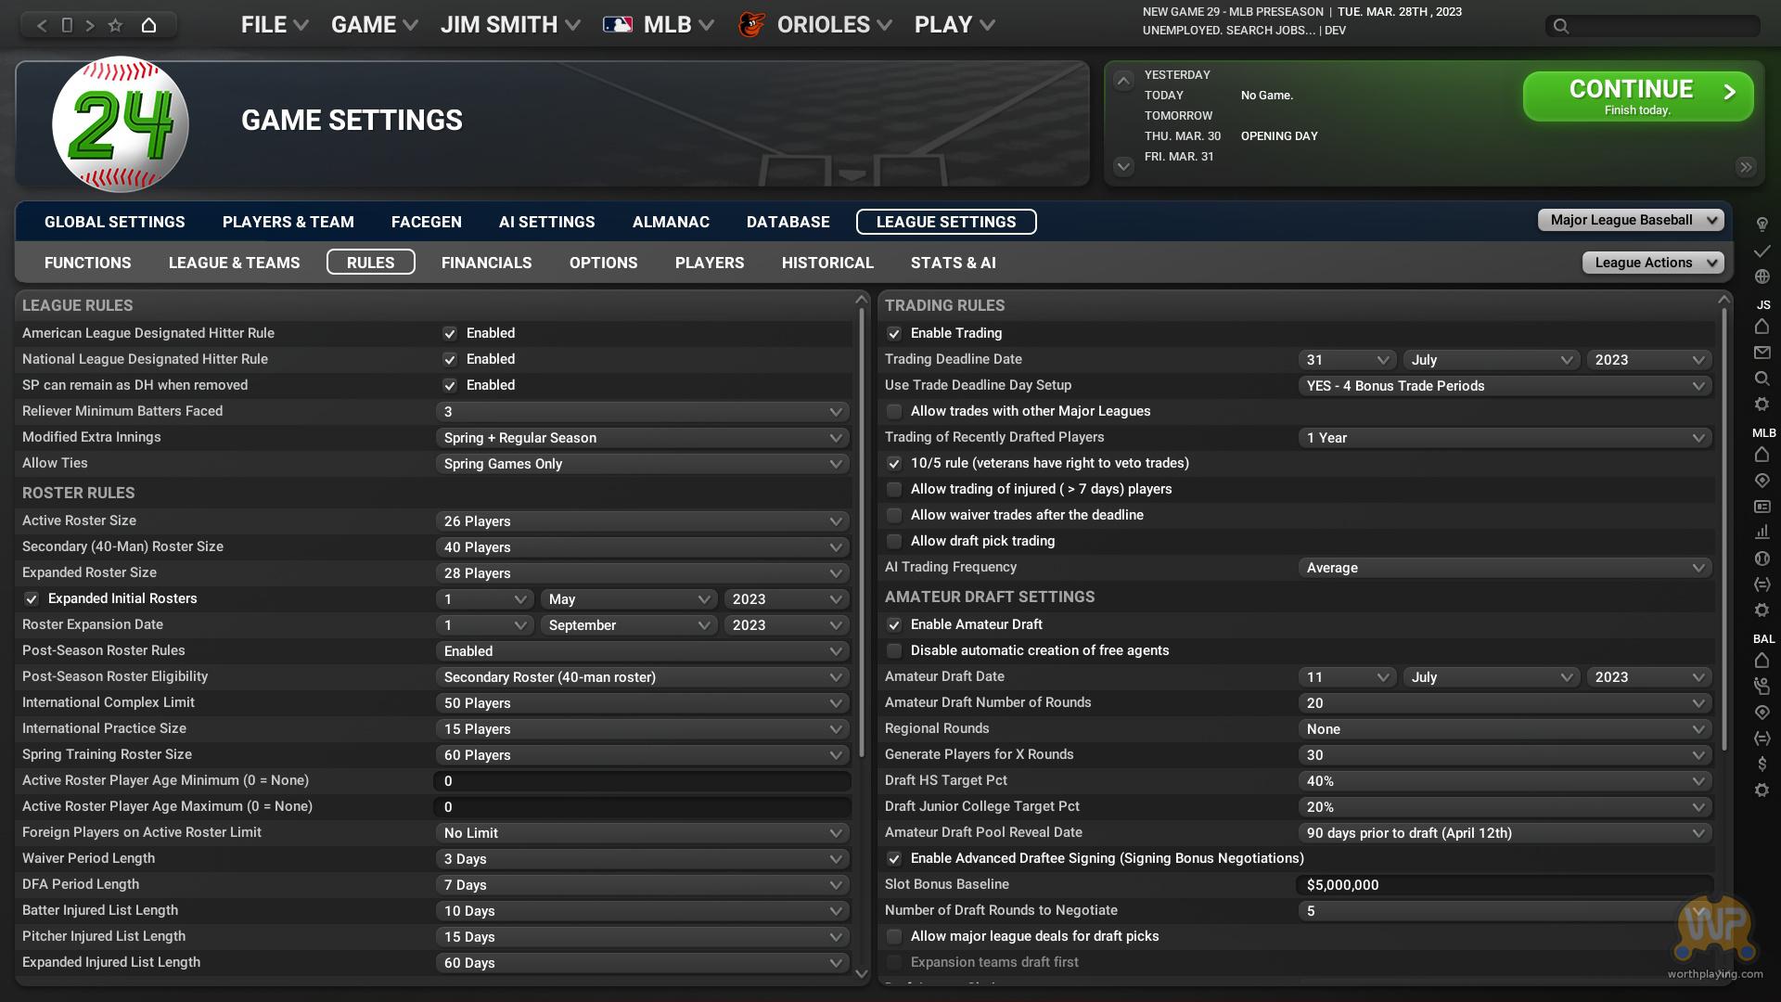Image resolution: width=1781 pixels, height=1002 pixels.
Task: Click the Slot Bonus Baseline input field
Action: (1503, 885)
